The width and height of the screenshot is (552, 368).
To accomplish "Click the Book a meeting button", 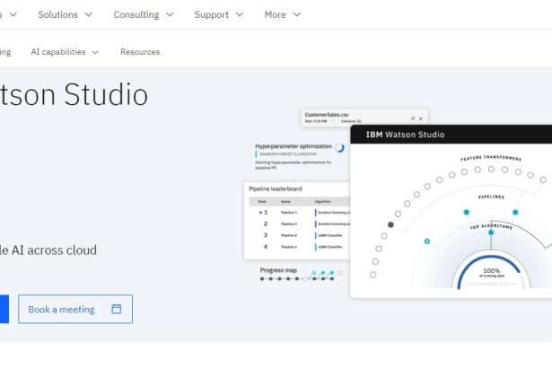I will point(75,309).
